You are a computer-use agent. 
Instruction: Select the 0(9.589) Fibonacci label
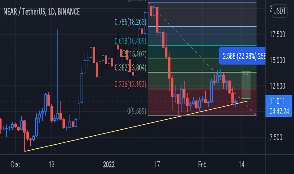(x=137, y=111)
